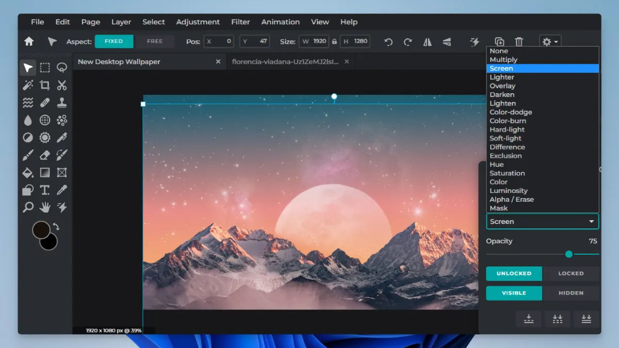
Task: Duplicate layer using the copy icon
Action: 499,42
